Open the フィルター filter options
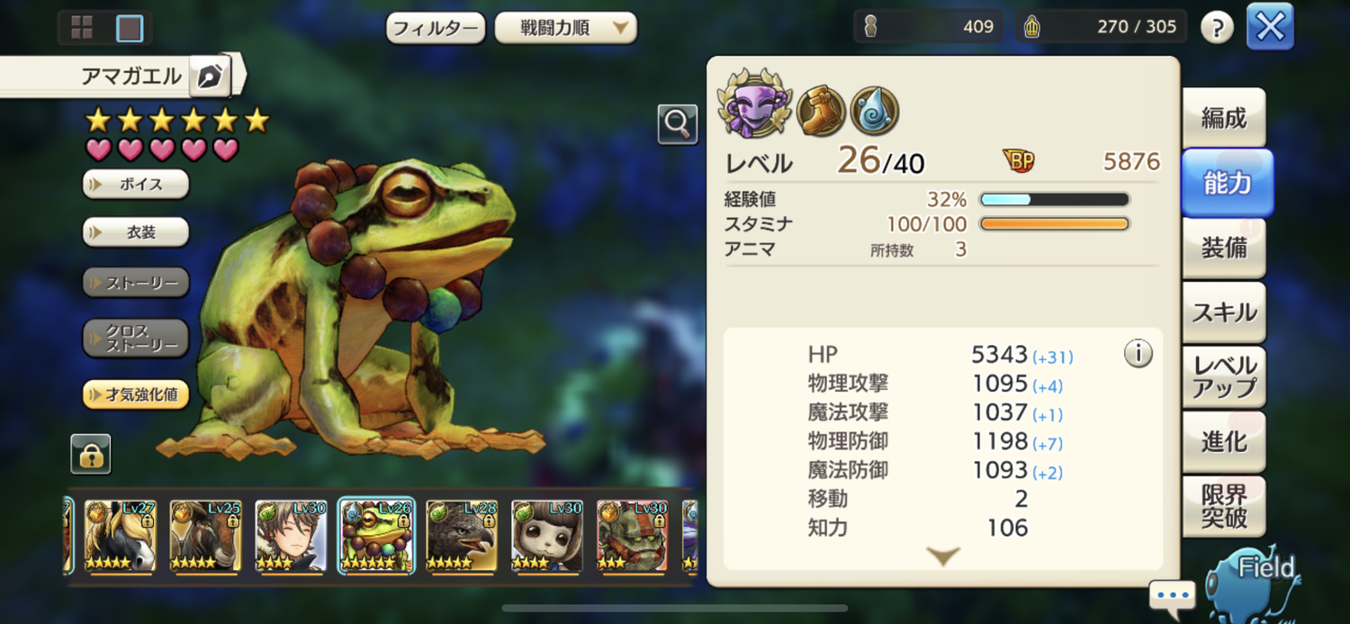 436,28
